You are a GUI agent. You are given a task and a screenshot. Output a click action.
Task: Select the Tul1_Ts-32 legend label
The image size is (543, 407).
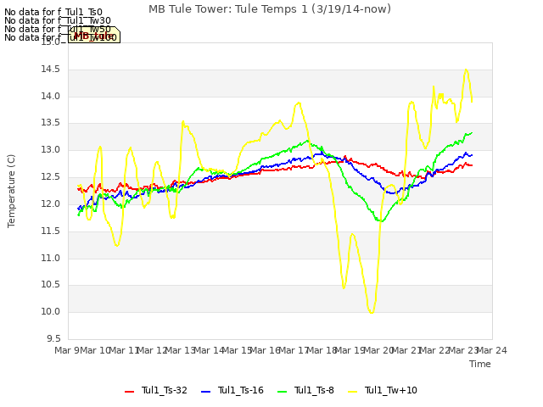165,390
